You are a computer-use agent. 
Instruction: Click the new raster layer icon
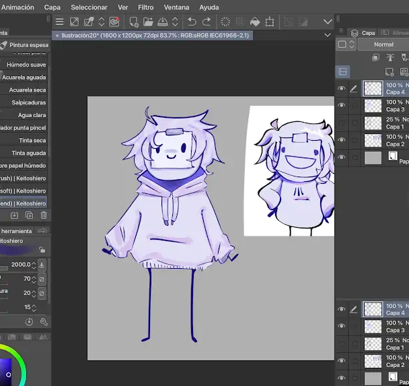(x=389, y=72)
